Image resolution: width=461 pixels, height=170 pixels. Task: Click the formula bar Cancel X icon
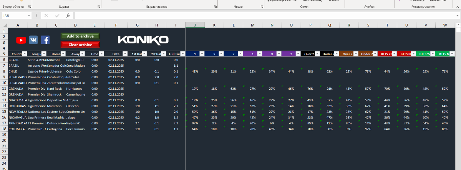click(46, 16)
